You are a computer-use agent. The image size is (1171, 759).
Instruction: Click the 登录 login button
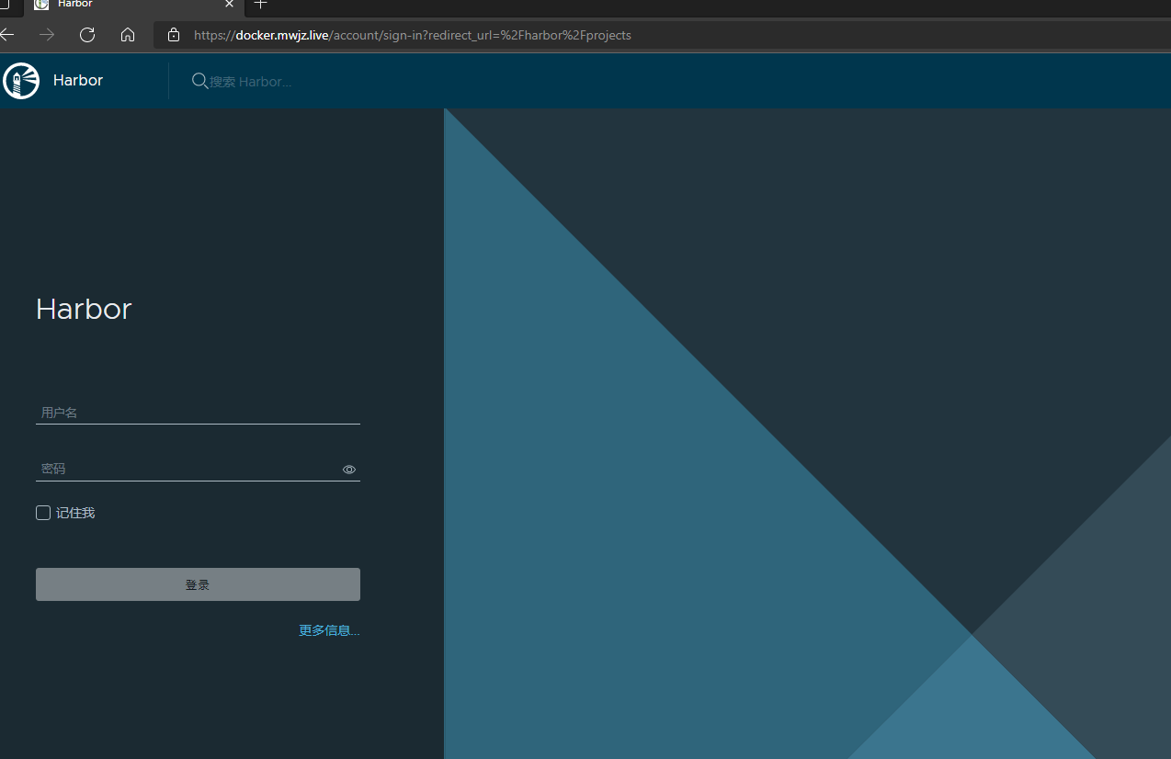198,584
